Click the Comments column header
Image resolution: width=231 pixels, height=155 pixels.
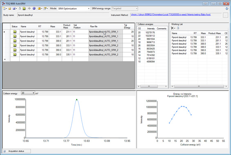coord(161,29)
